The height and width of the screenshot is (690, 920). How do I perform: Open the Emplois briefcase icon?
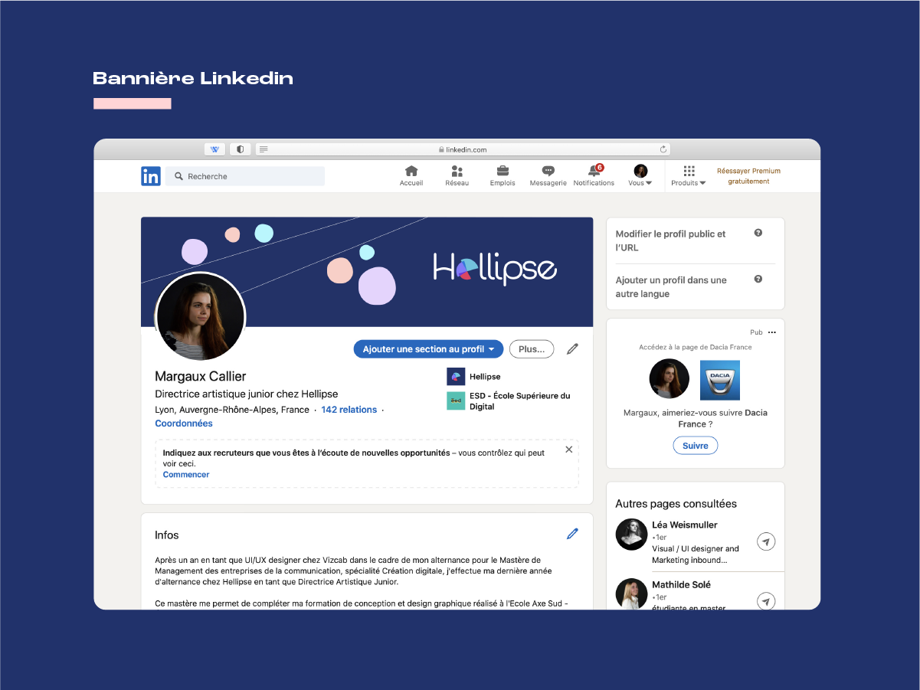click(503, 172)
